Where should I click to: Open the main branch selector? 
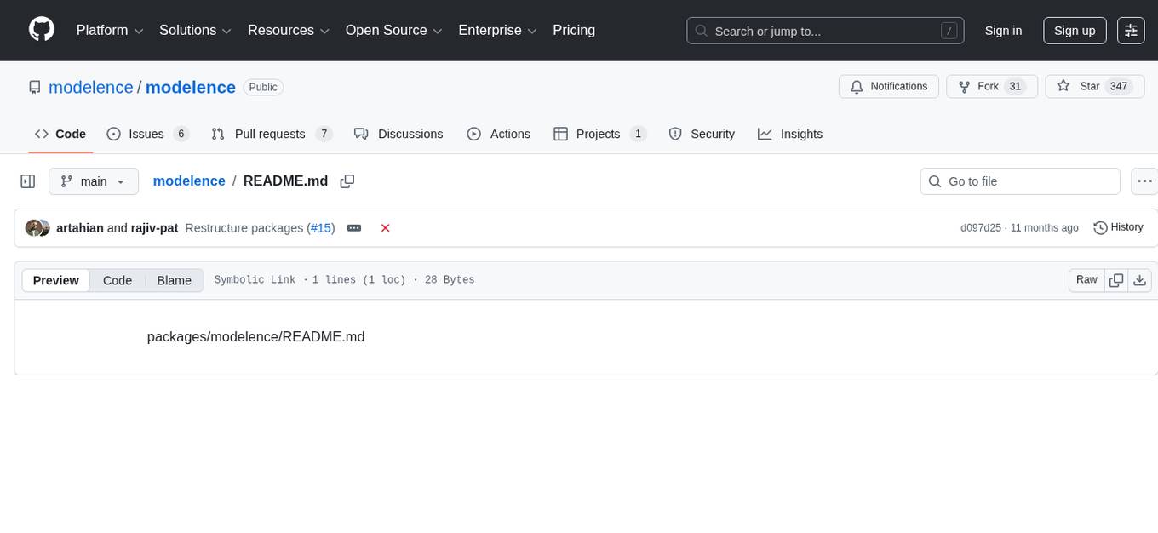(93, 181)
